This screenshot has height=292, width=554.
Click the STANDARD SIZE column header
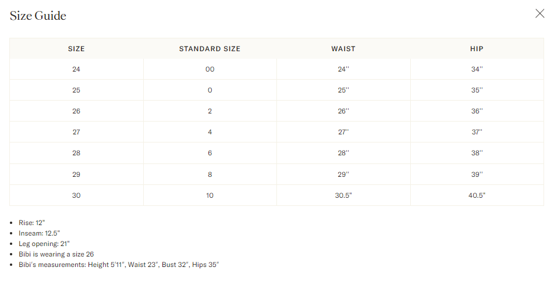pyautogui.click(x=209, y=49)
